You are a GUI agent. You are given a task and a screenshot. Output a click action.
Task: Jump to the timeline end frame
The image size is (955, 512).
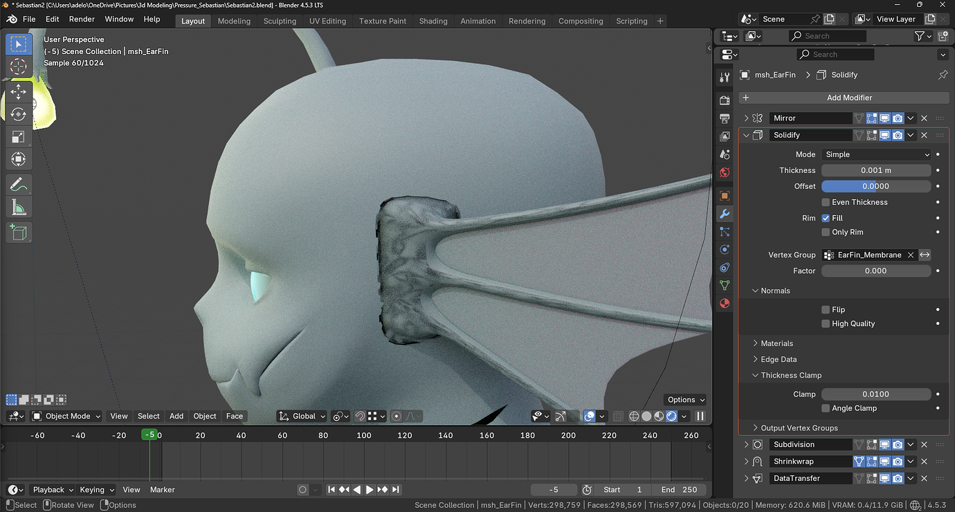coord(396,490)
